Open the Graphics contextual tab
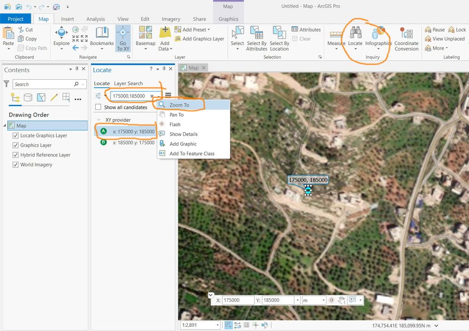 (228, 19)
